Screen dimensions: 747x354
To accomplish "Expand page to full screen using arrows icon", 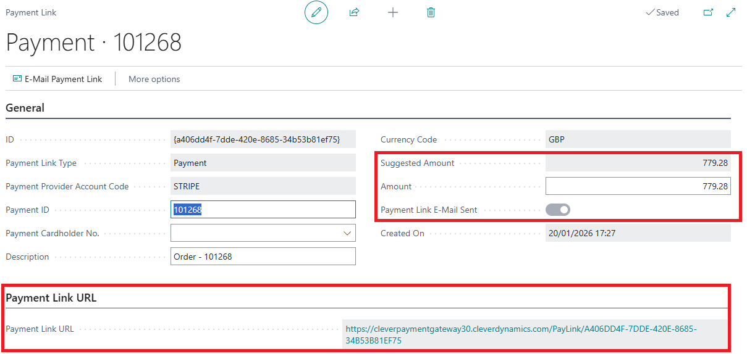I will pyautogui.click(x=731, y=12).
